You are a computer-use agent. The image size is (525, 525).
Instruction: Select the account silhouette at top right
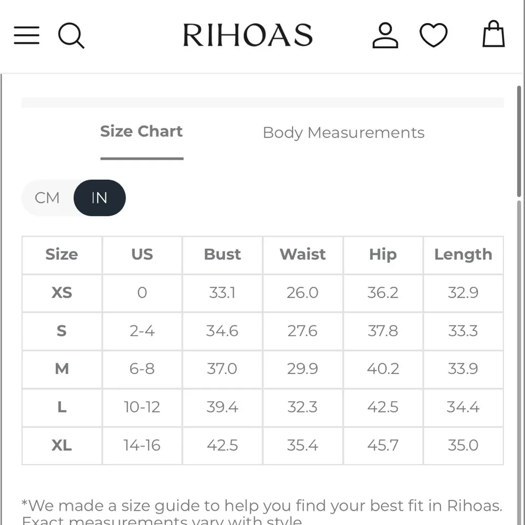385,35
